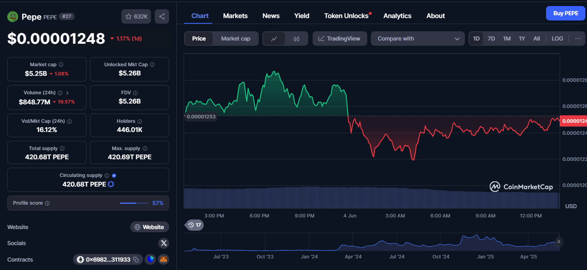Add Pepe to watchlist via star button

pyautogui.click(x=136, y=16)
